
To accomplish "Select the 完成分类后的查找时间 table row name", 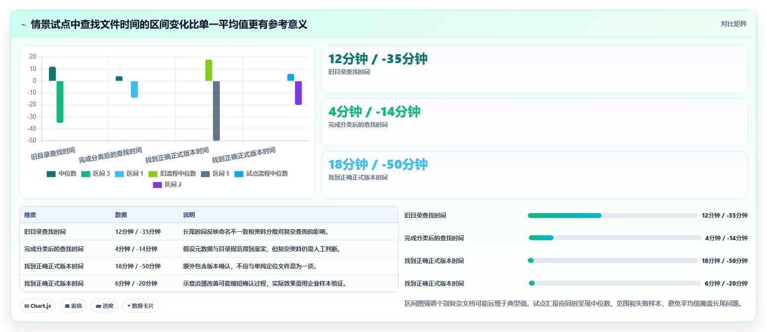I will tap(54, 249).
